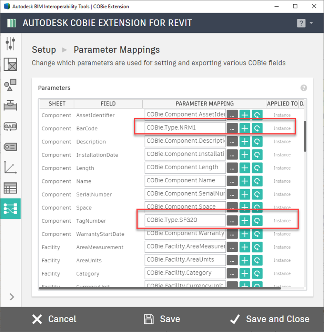
Task: Open the Spaces setup icon in sidebar
Action: coord(10,64)
